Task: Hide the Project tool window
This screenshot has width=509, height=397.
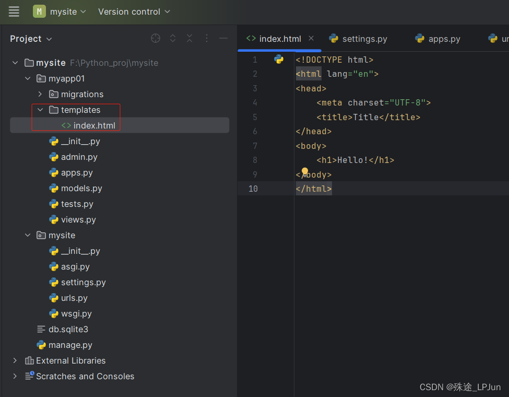Action: [223, 38]
